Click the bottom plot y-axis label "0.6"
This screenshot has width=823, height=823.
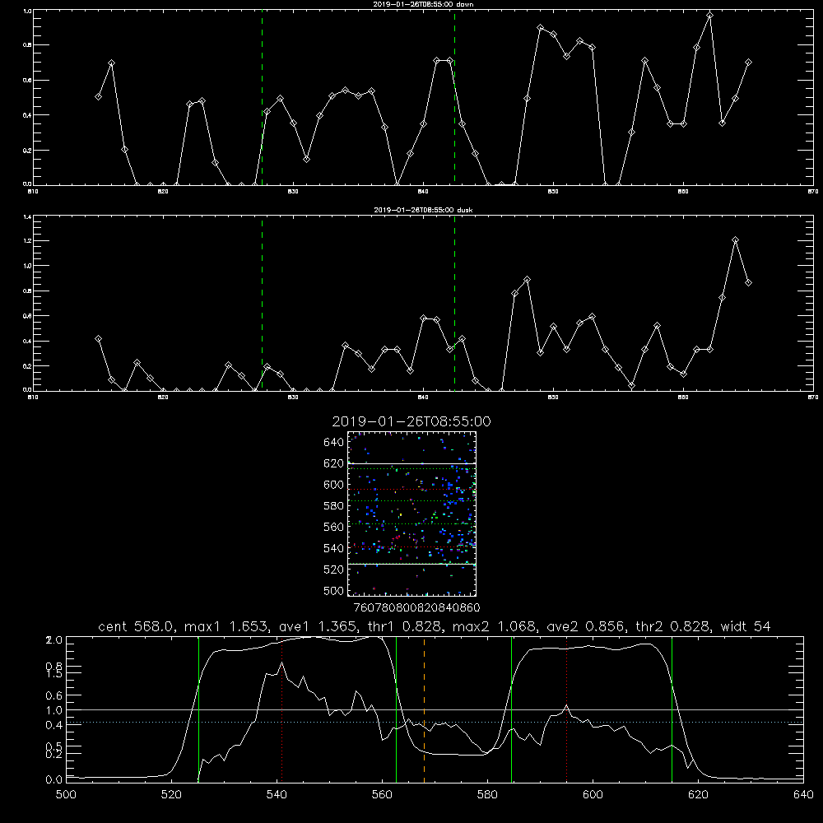tap(54, 695)
